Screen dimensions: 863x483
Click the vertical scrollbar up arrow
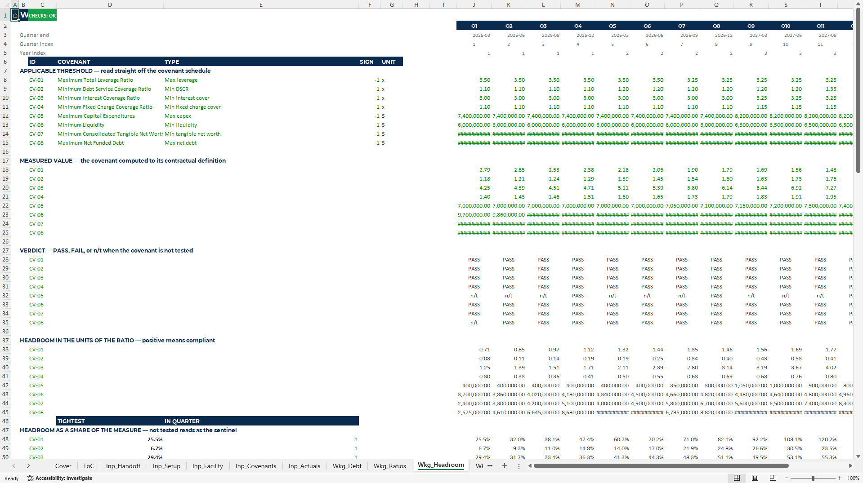coord(858,4)
